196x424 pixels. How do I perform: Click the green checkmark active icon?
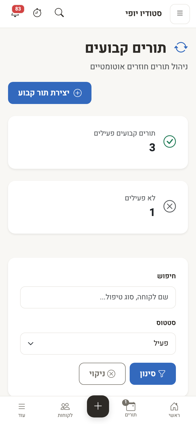pos(170,141)
